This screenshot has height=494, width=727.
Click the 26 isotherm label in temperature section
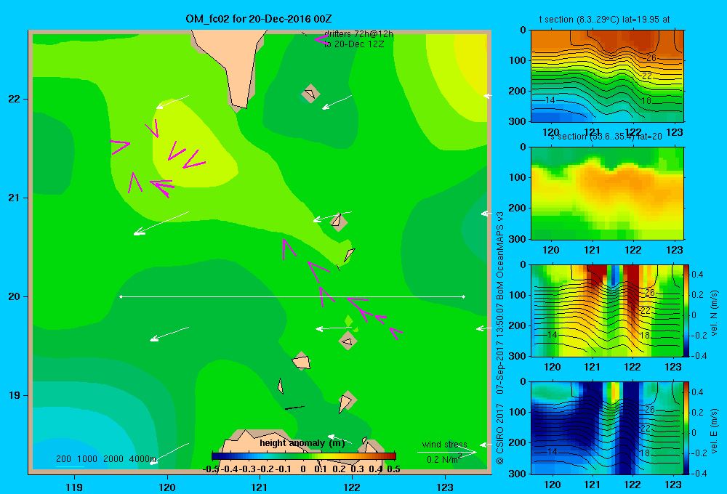coord(651,58)
